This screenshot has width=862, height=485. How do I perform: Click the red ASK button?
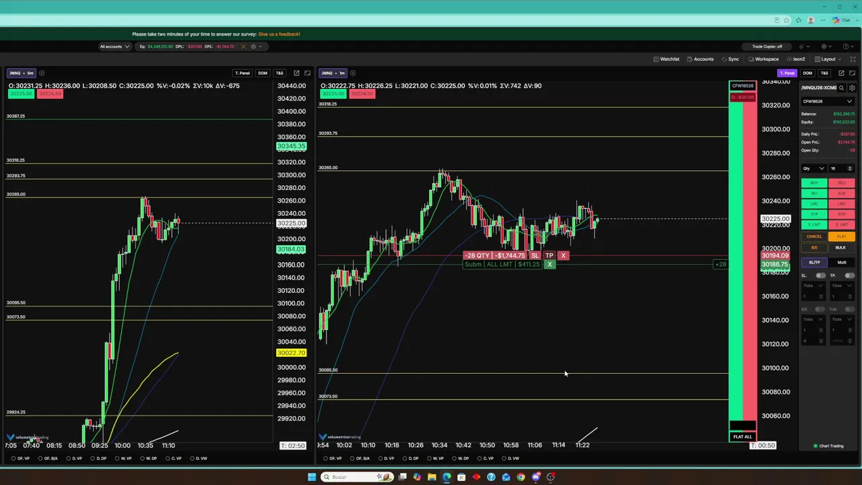click(x=842, y=193)
